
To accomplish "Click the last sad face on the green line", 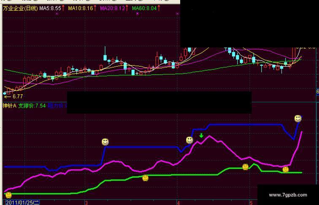I will pyautogui.click(x=285, y=169).
